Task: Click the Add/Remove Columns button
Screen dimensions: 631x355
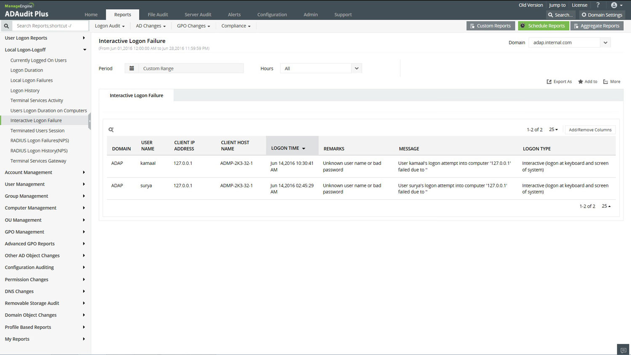Action: click(590, 130)
